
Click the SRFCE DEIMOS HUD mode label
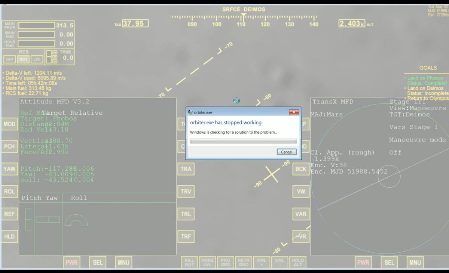244,9
